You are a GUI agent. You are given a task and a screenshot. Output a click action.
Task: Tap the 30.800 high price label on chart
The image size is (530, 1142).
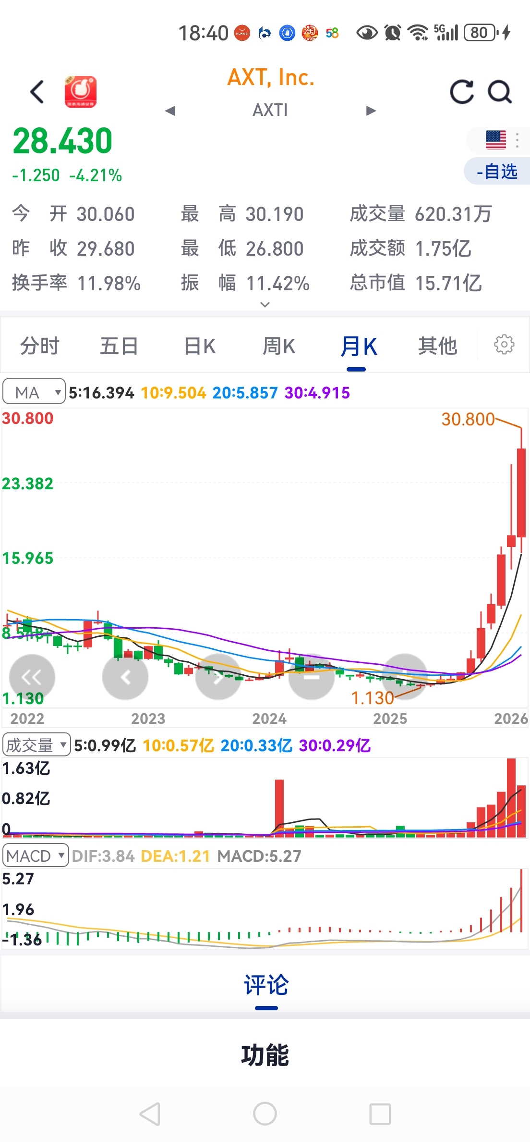pyautogui.click(x=468, y=419)
